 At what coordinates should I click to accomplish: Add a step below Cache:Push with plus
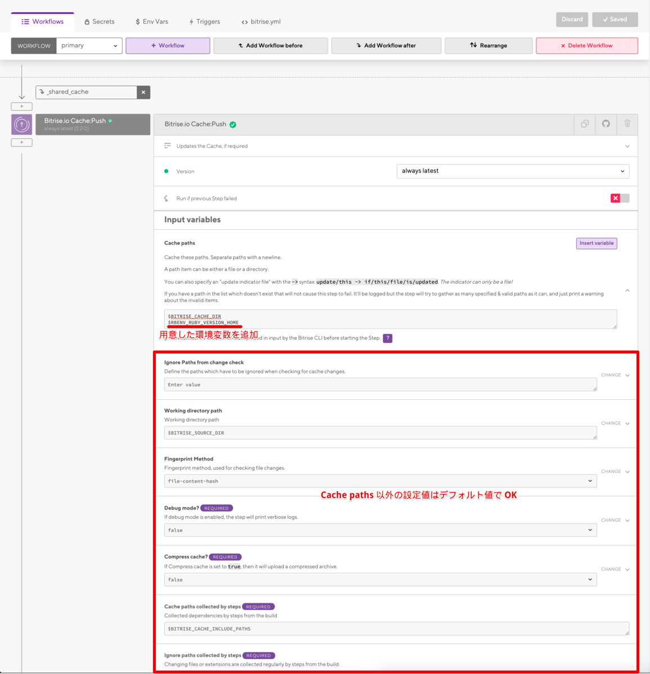(x=22, y=143)
